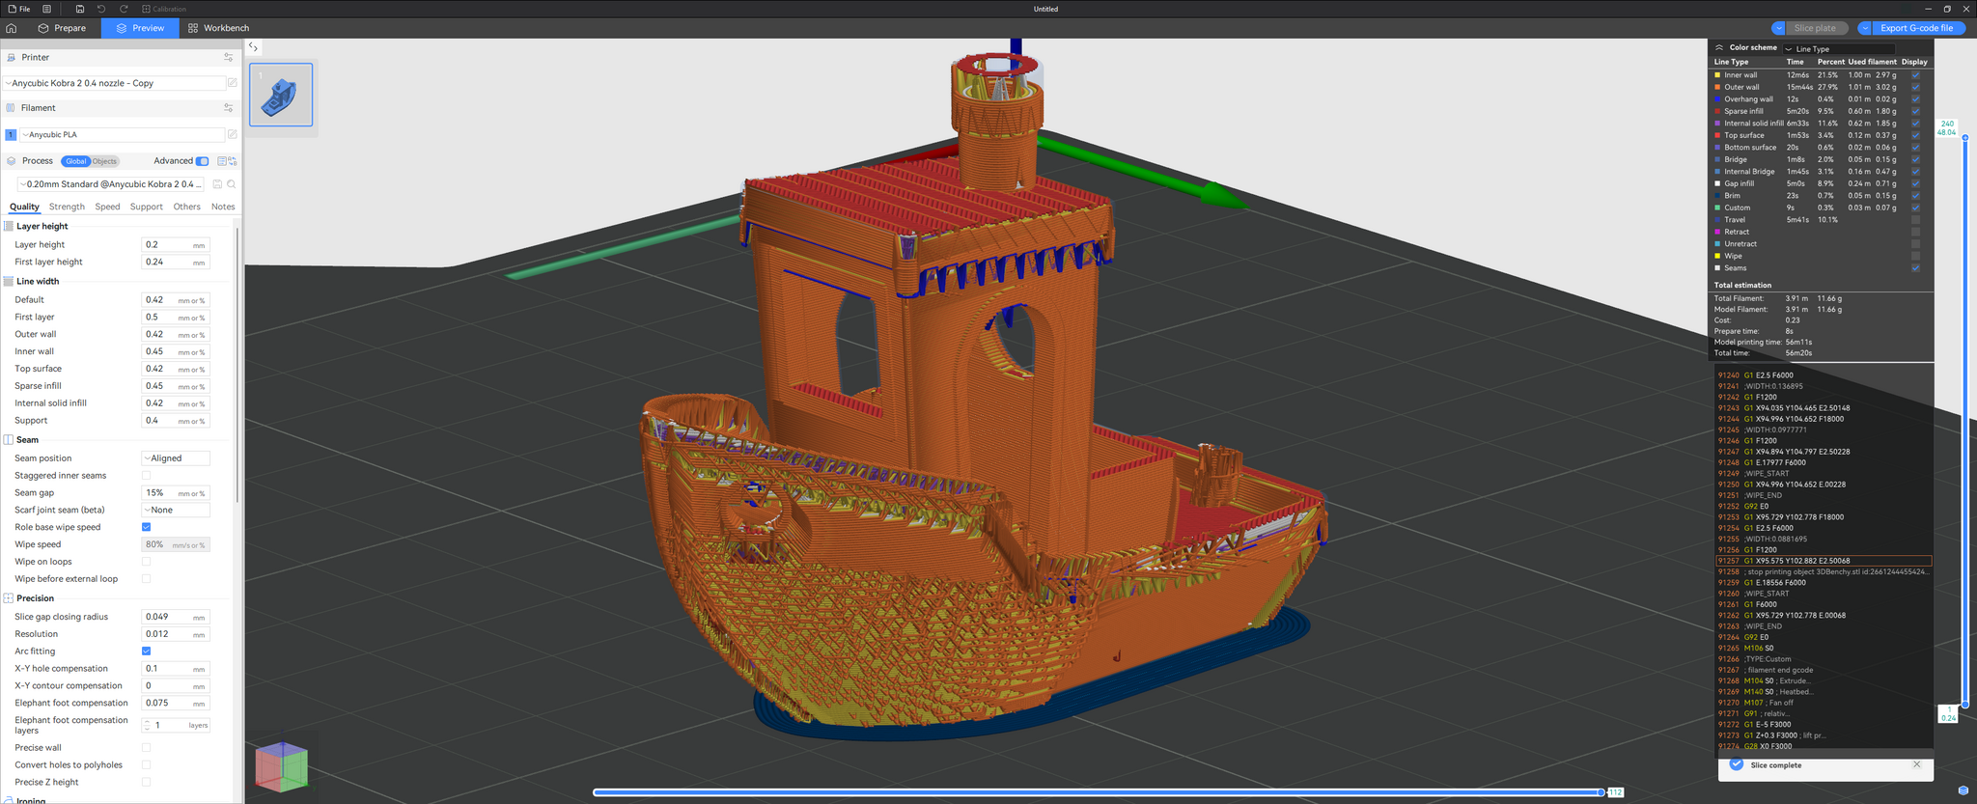Click the Layer height input field

coord(176,245)
